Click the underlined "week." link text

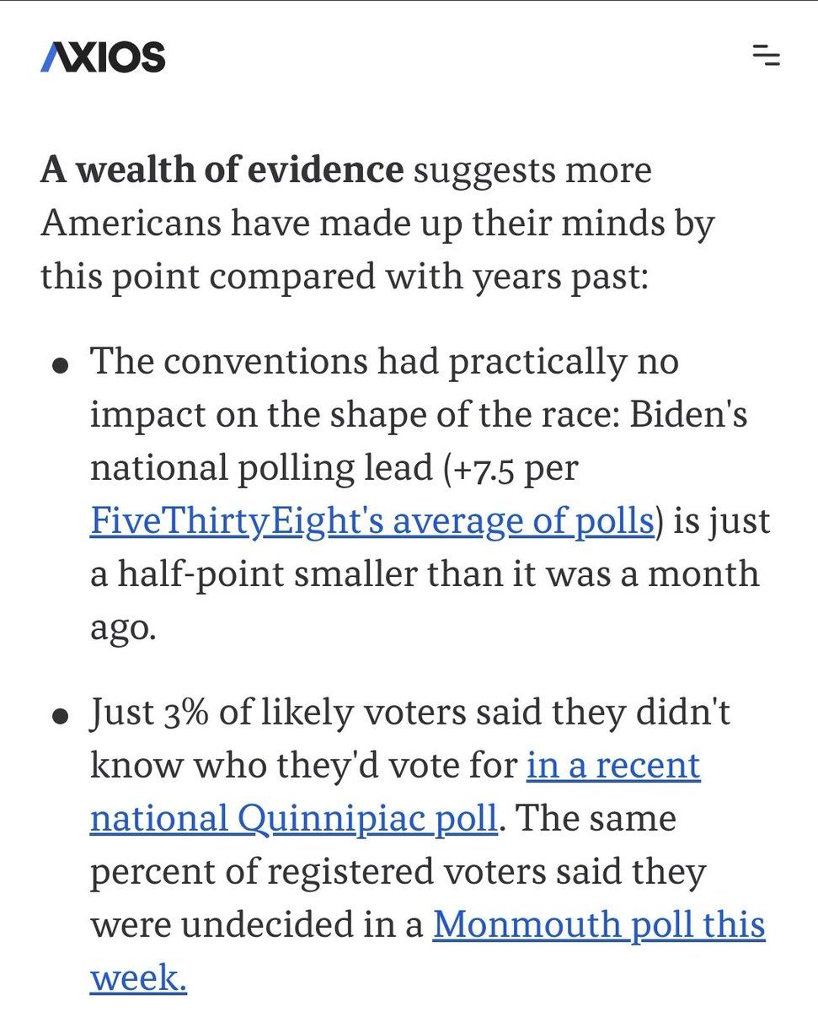point(138,977)
